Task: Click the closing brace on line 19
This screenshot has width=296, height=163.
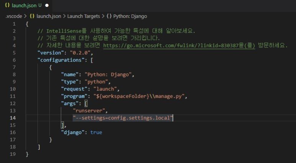Action: point(27,154)
